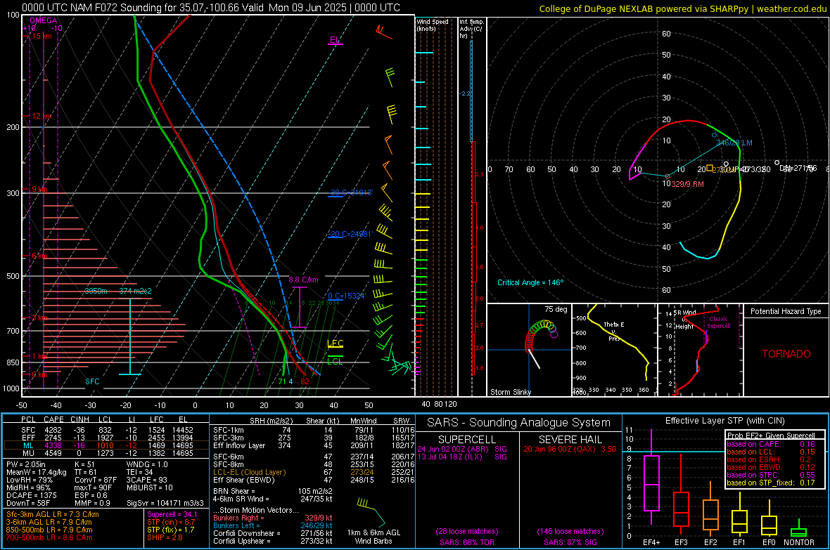The width and height of the screenshot is (830, 550).
Task: Click the 75 deg value in Storm Slinky
Action: coord(556,309)
